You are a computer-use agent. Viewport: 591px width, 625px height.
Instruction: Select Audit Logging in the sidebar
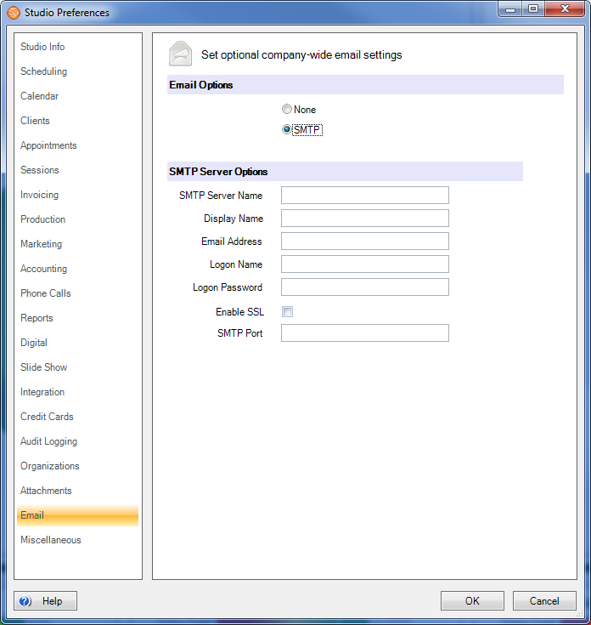click(x=48, y=441)
